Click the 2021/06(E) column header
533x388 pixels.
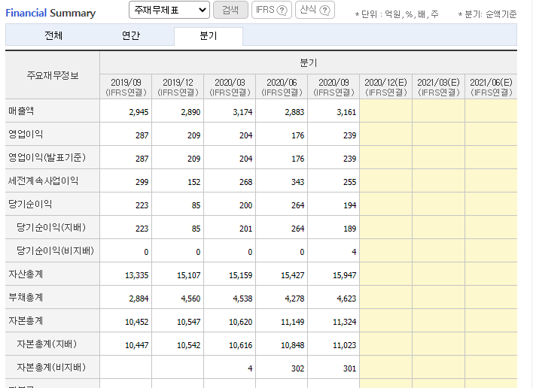[x=491, y=87]
